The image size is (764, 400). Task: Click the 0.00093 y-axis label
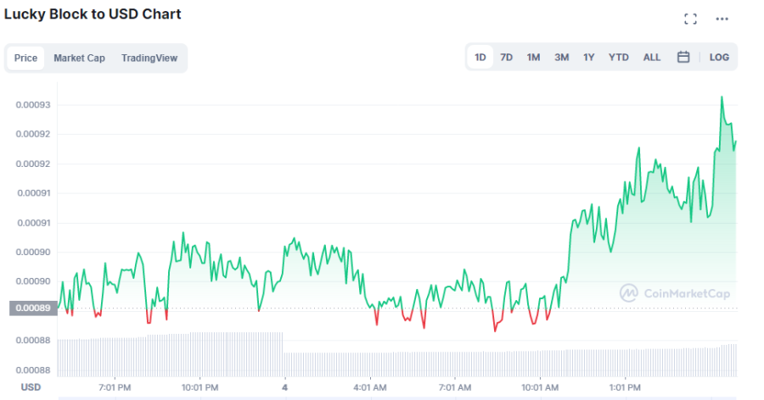click(x=32, y=104)
